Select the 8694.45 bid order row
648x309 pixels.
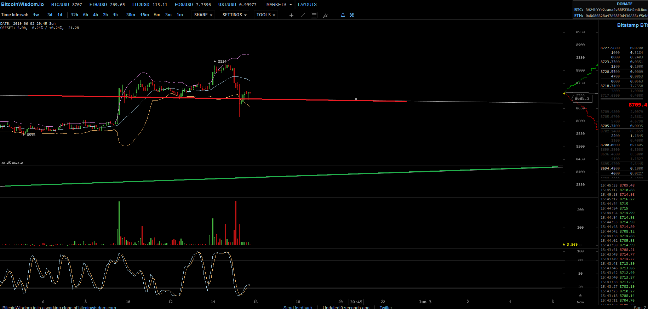click(x=622, y=168)
